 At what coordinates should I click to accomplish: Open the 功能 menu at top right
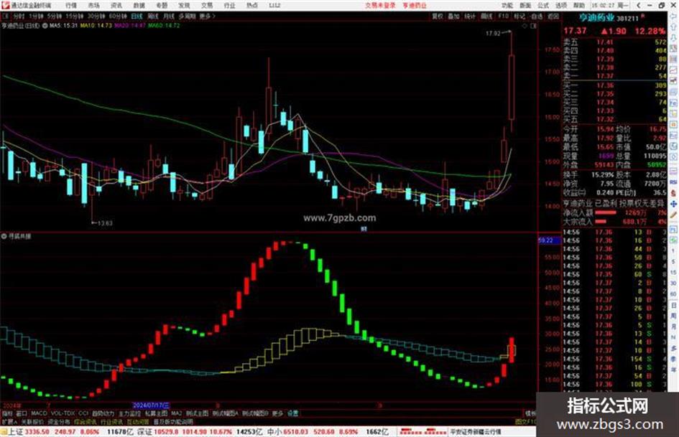pos(507,5)
